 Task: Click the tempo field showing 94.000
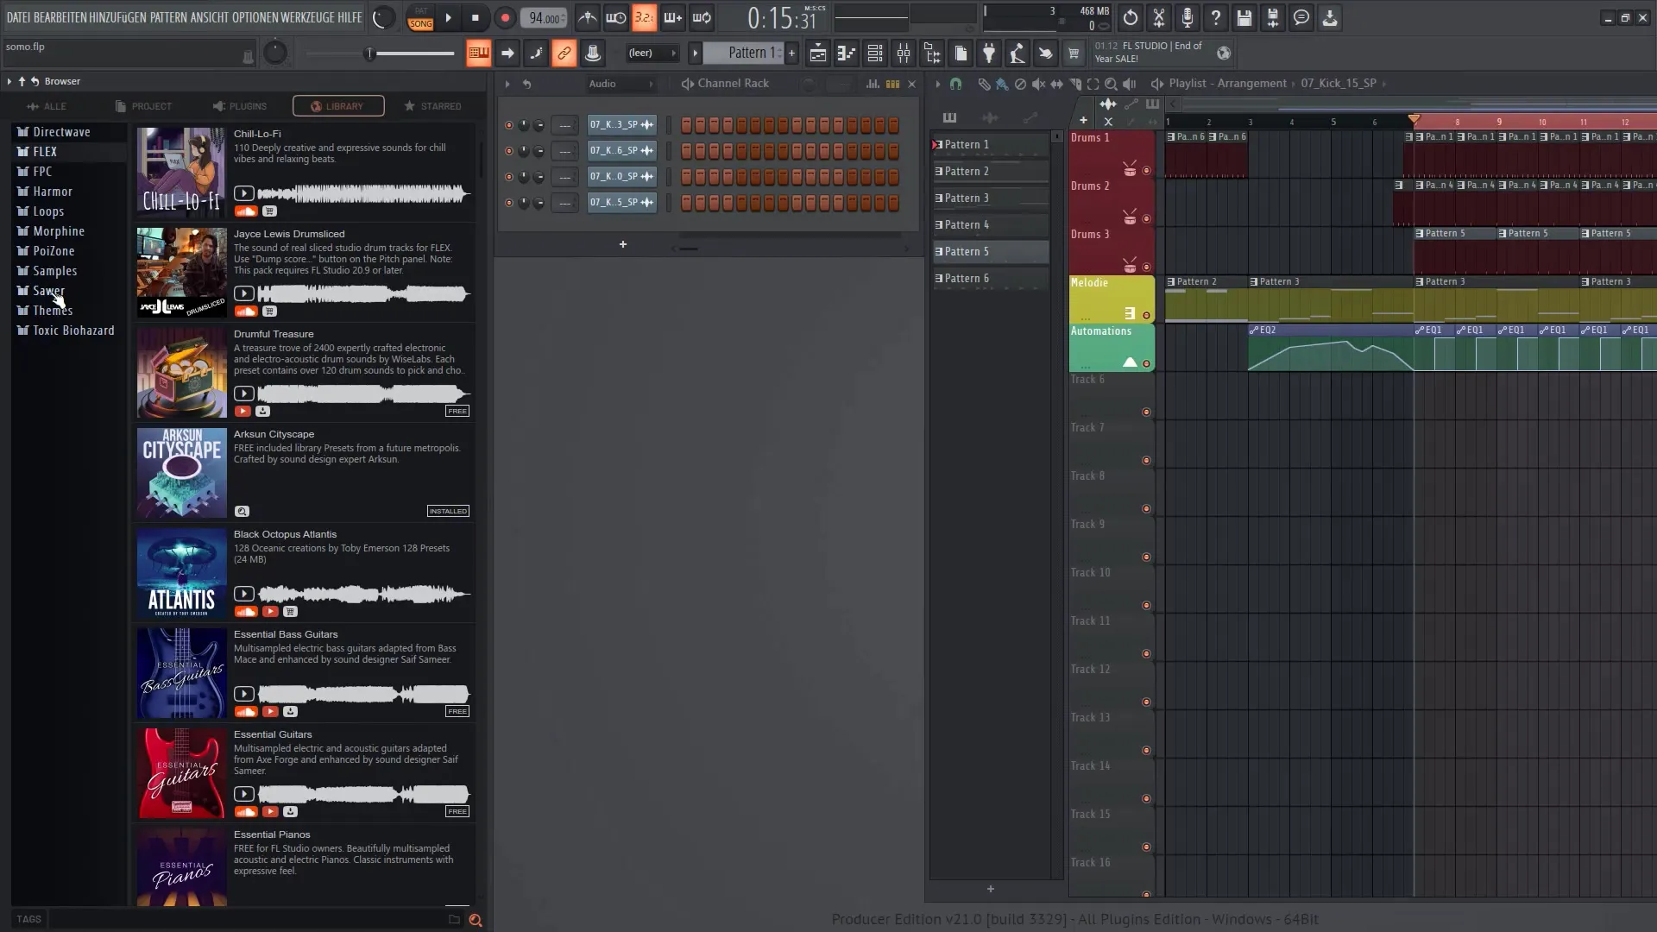pyautogui.click(x=544, y=18)
